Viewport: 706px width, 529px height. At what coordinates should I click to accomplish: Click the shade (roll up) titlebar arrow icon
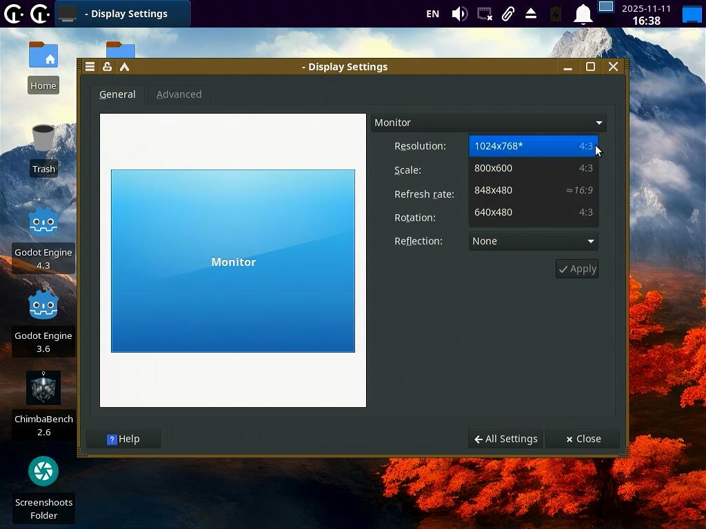125,67
